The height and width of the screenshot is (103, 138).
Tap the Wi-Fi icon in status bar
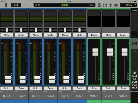coord(6,1)
